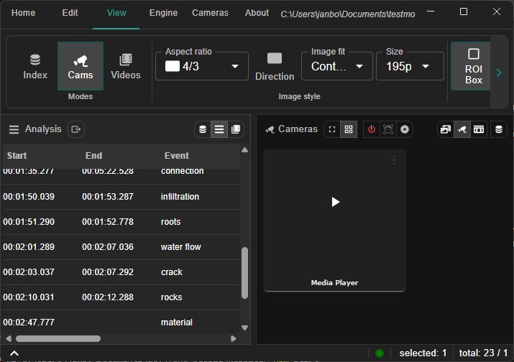Image resolution: width=514 pixels, height=362 pixels.
Task: Sort by the End column header
Action: click(x=93, y=156)
